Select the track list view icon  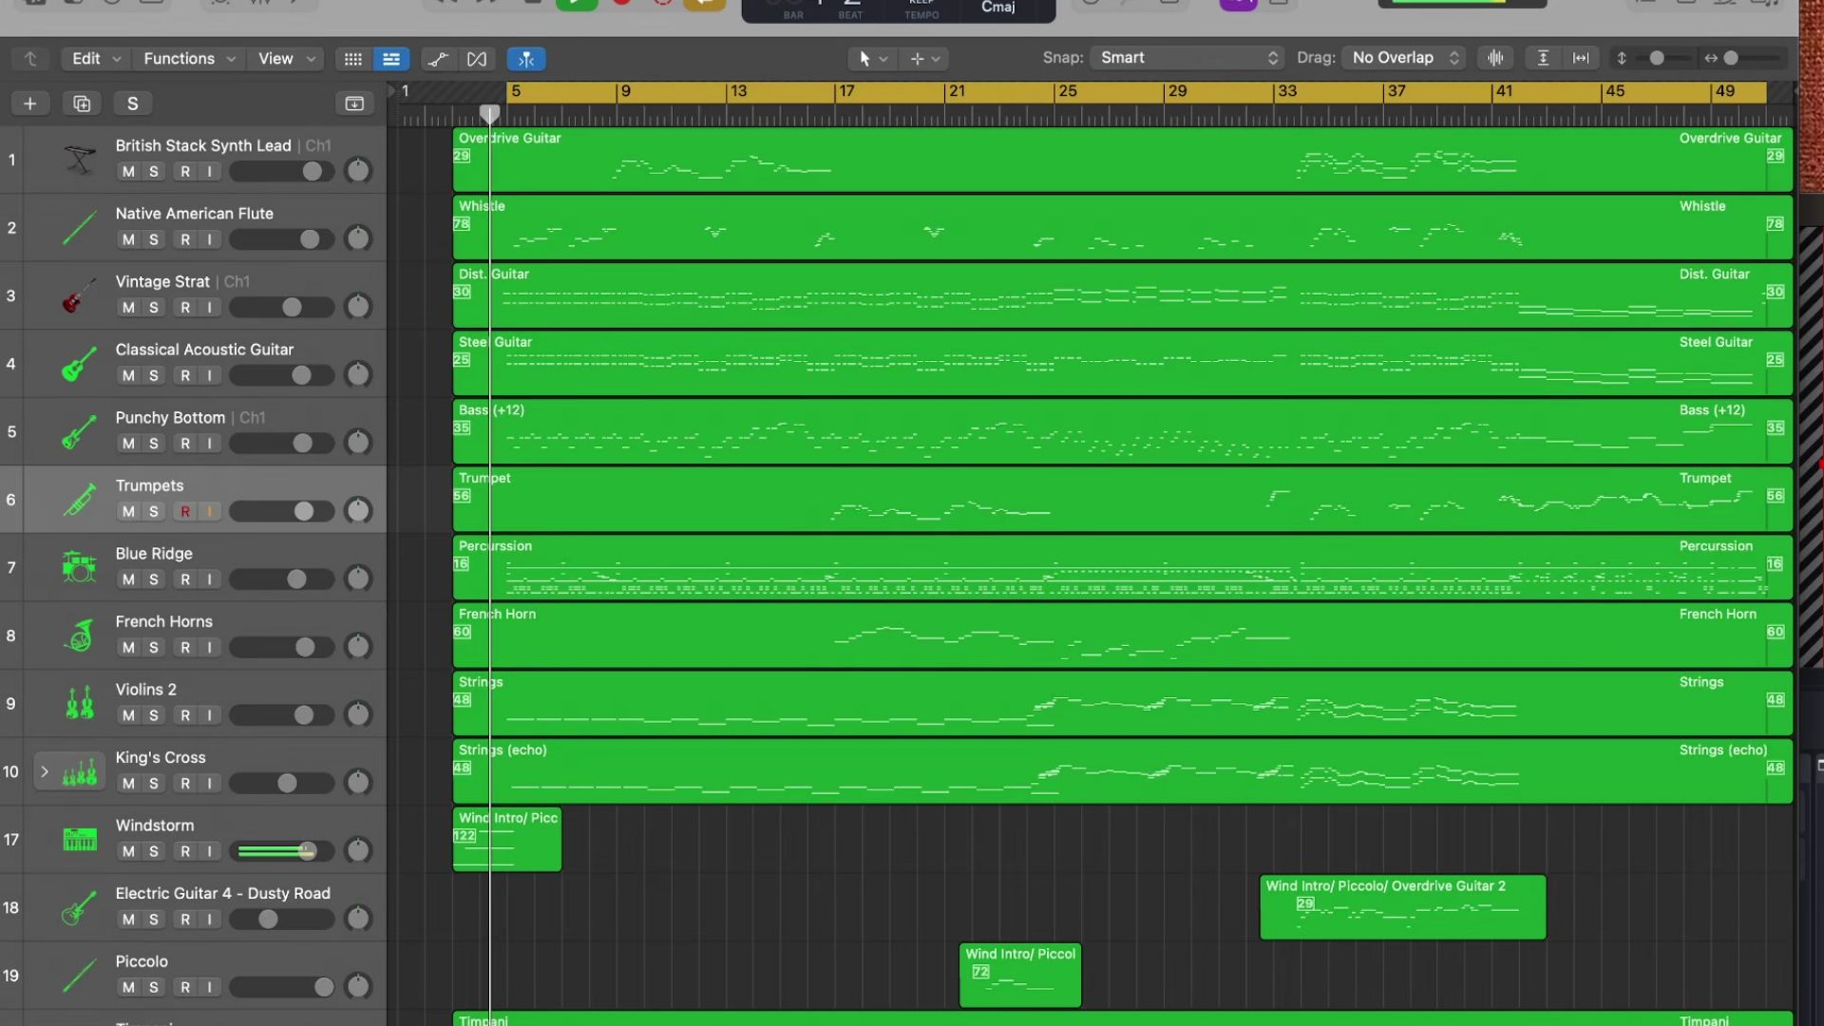coord(391,59)
